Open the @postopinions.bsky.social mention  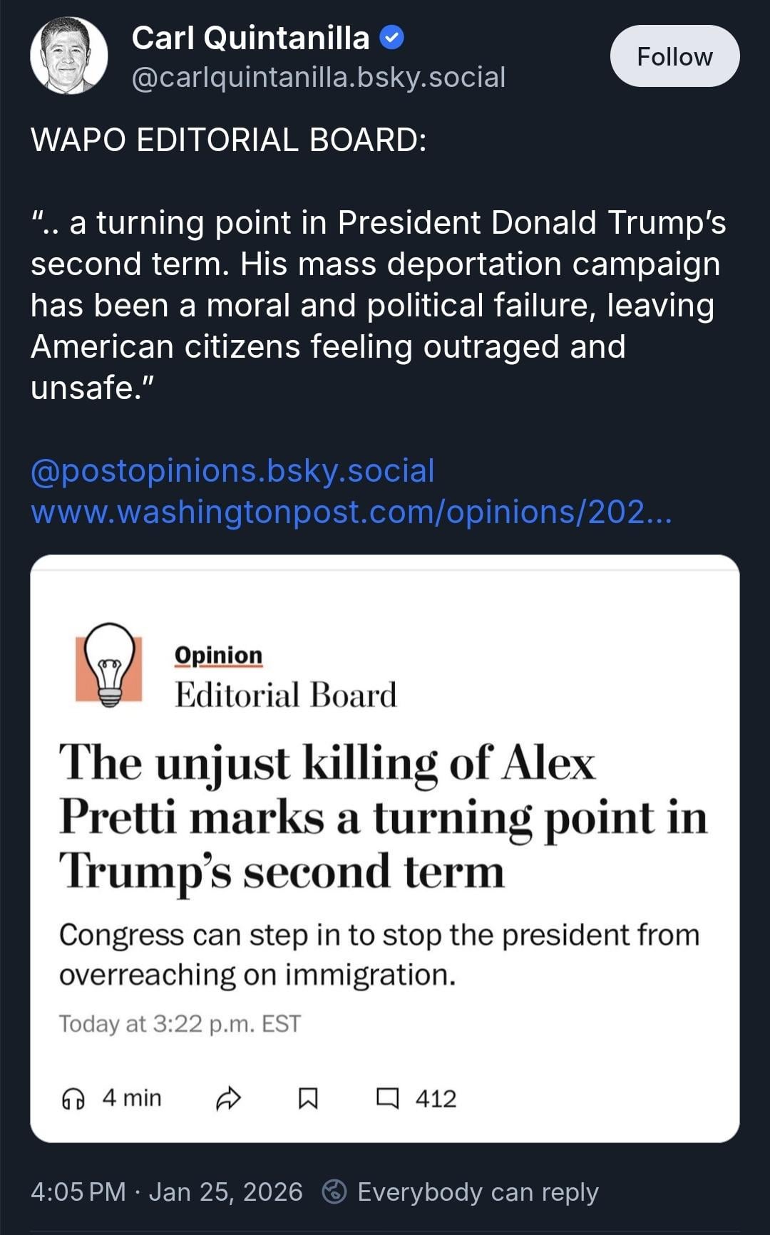pyautogui.click(x=232, y=471)
